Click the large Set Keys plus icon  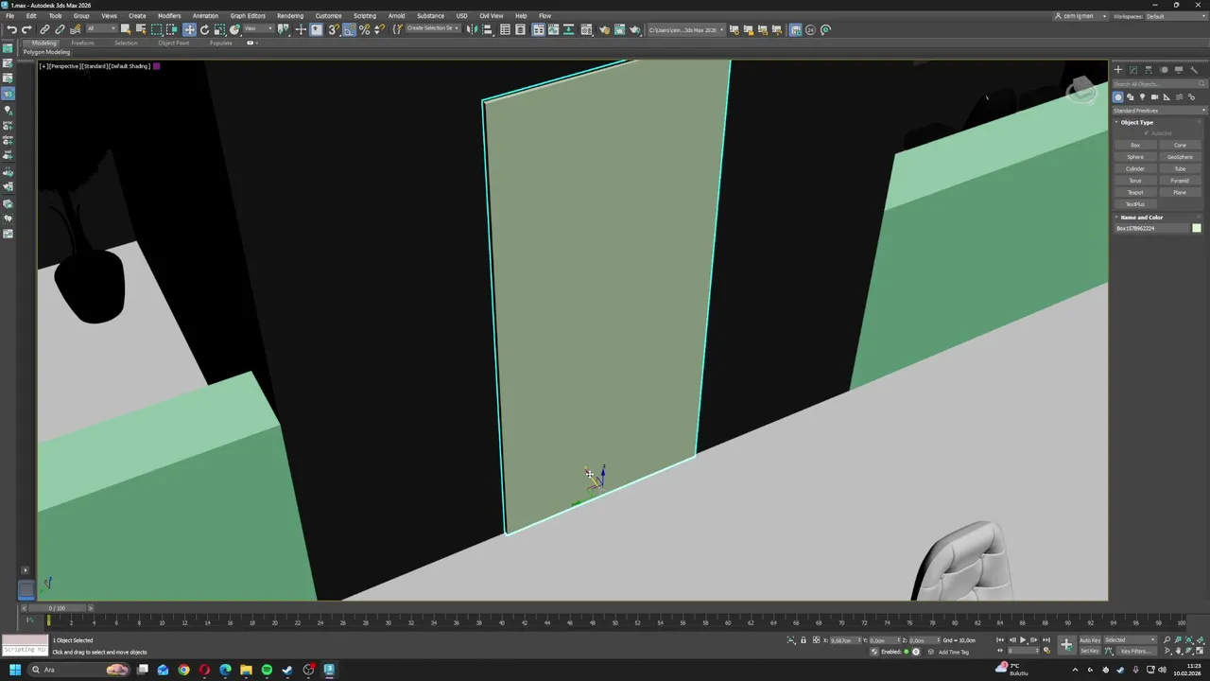1066,645
